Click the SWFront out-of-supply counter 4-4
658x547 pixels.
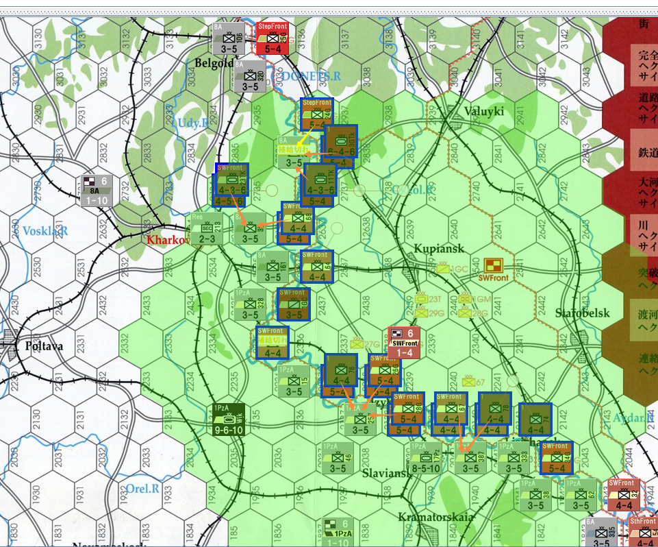point(273,343)
